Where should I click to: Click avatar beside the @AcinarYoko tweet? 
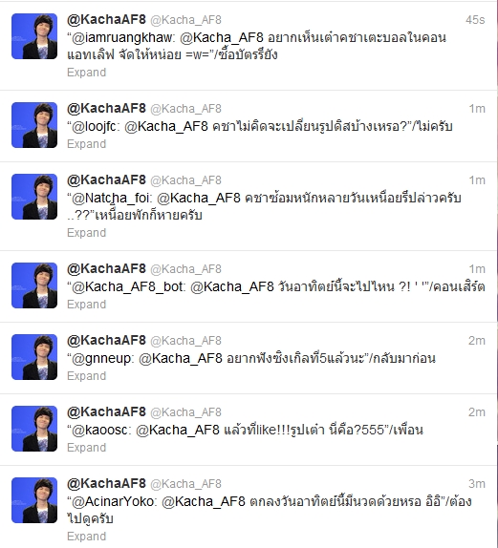34,500
